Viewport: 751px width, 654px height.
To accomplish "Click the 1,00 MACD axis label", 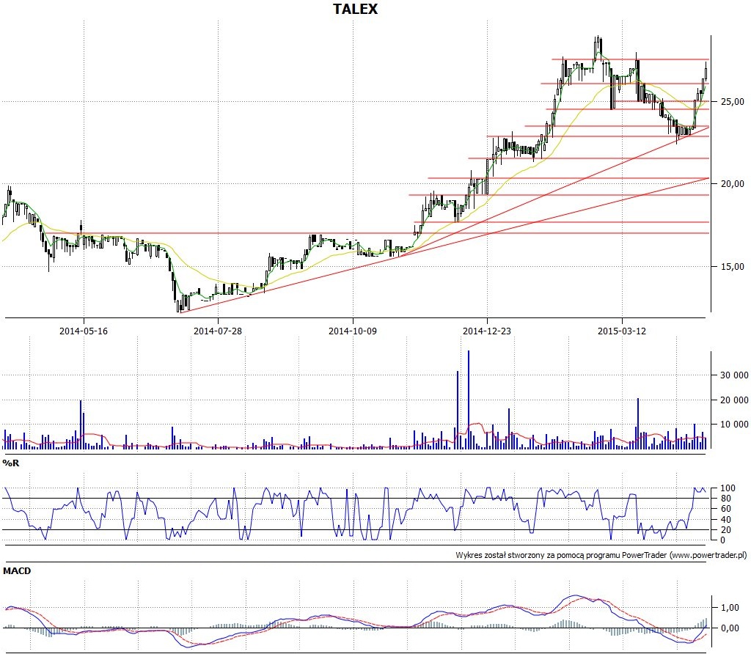I will tap(730, 608).
